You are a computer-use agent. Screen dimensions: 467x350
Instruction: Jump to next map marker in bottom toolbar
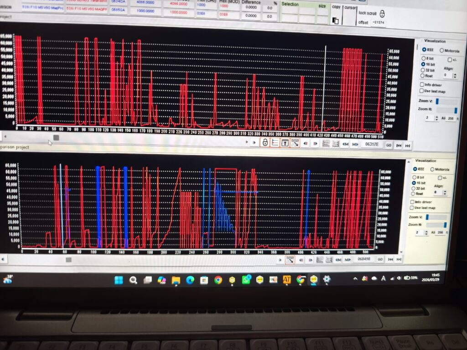(x=348, y=260)
